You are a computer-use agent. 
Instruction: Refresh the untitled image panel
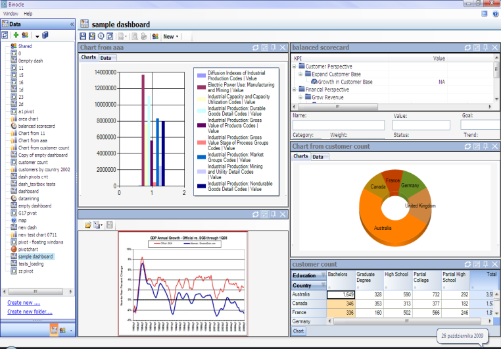(255, 214)
